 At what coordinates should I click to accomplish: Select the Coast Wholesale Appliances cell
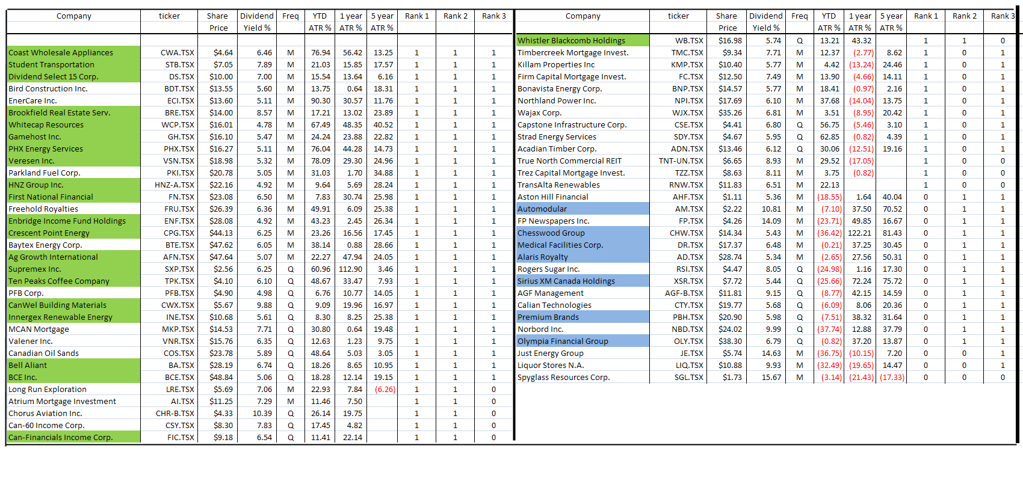click(x=73, y=52)
